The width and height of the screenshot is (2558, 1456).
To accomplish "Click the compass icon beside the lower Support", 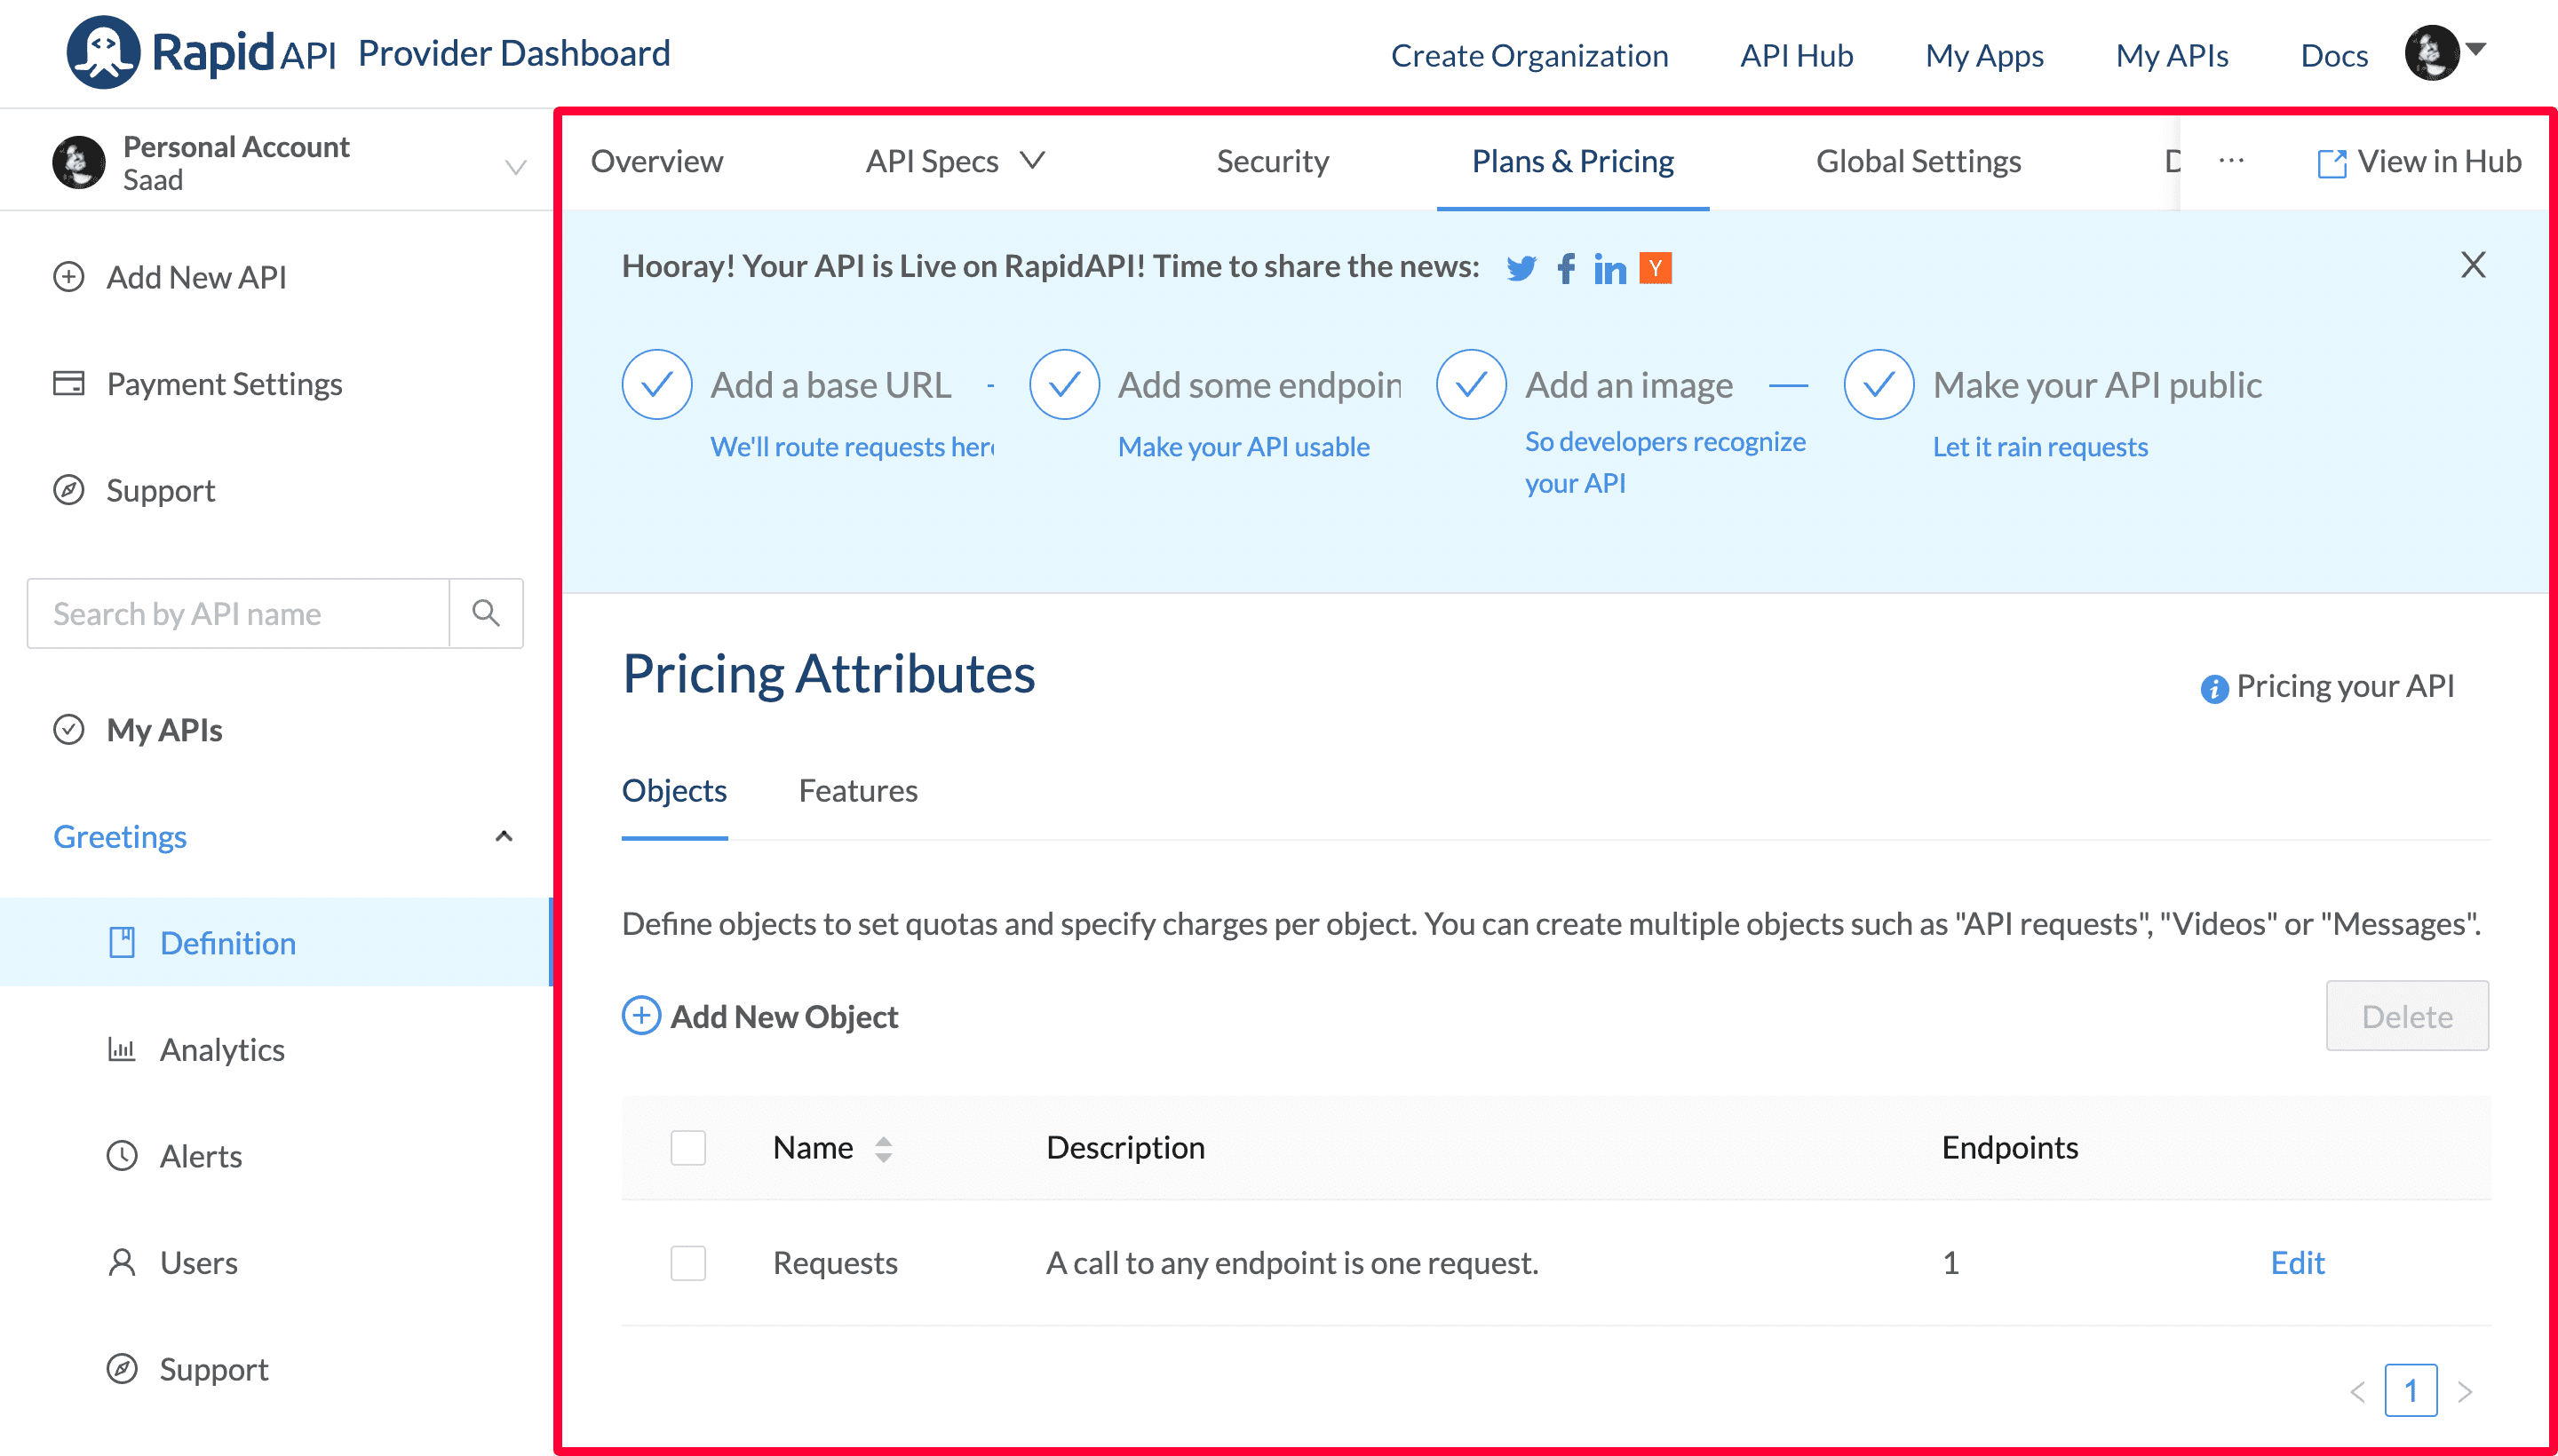I will [x=122, y=1369].
